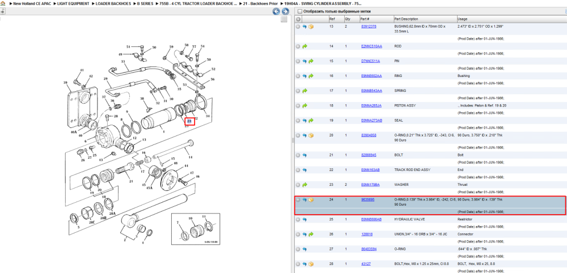Select the gray circle in SPRING row 17

coord(298,91)
